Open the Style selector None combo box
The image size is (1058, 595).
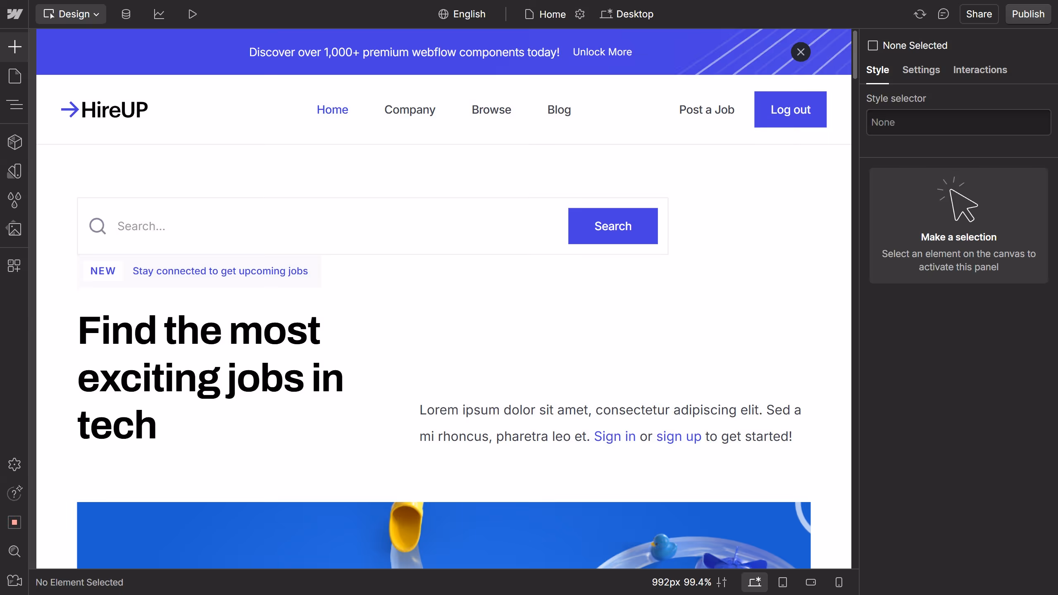(x=958, y=122)
